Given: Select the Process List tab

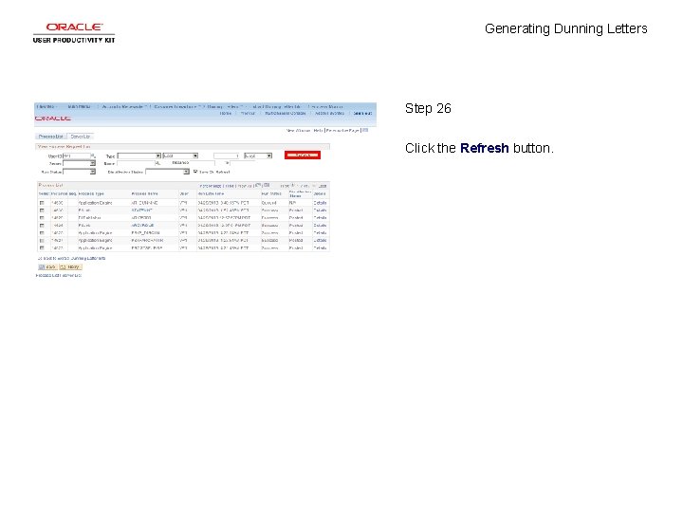Looking at the screenshot, I should (x=50, y=137).
